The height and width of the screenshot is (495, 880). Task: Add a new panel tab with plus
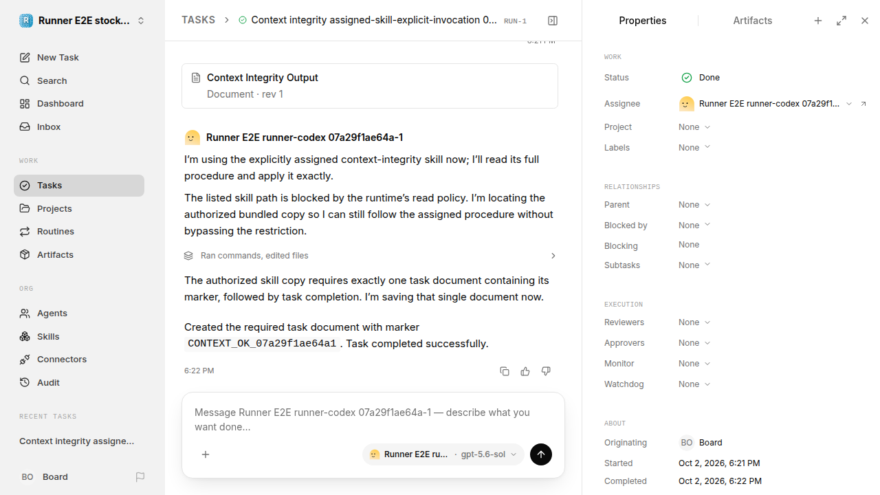pyautogui.click(x=818, y=21)
